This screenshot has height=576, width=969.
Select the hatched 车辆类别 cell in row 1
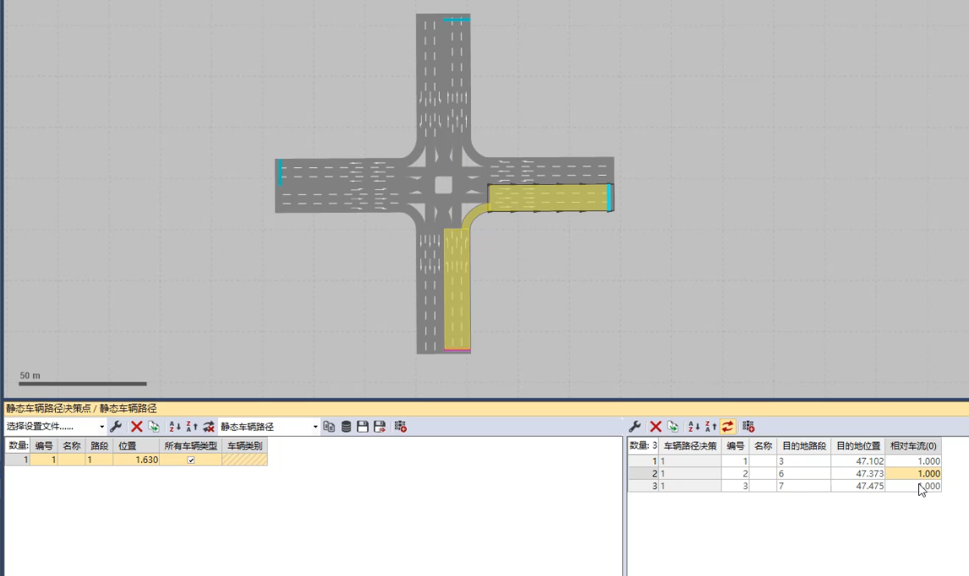pos(244,460)
